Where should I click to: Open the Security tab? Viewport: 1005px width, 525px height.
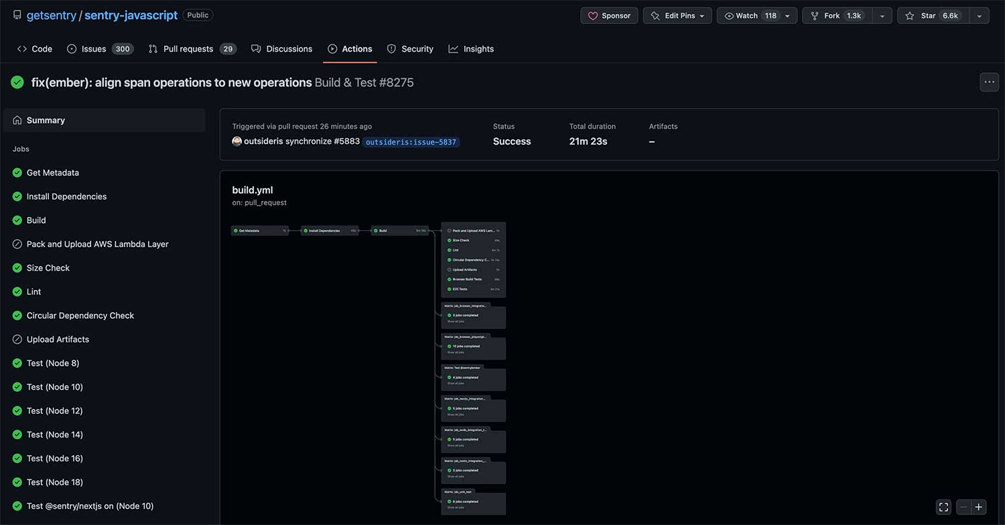click(x=410, y=49)
